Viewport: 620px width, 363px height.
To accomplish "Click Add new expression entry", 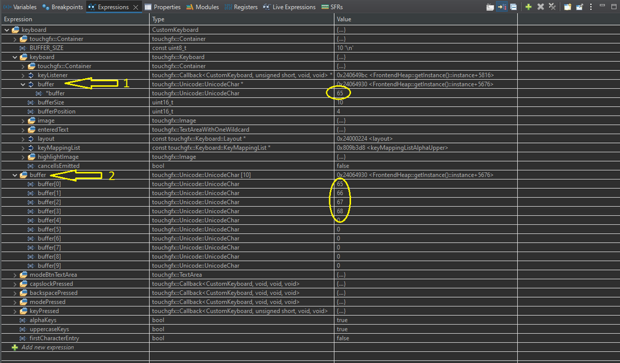I will pyautogui.click(x=47, y=347).
